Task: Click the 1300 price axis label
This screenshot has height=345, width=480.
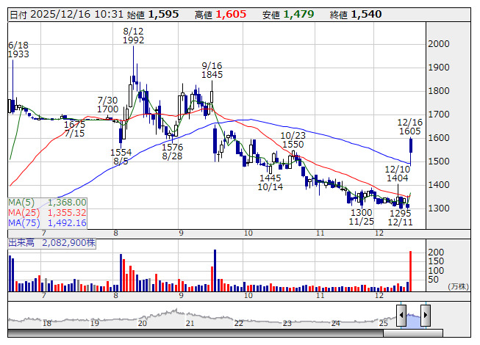Action: 439,208
